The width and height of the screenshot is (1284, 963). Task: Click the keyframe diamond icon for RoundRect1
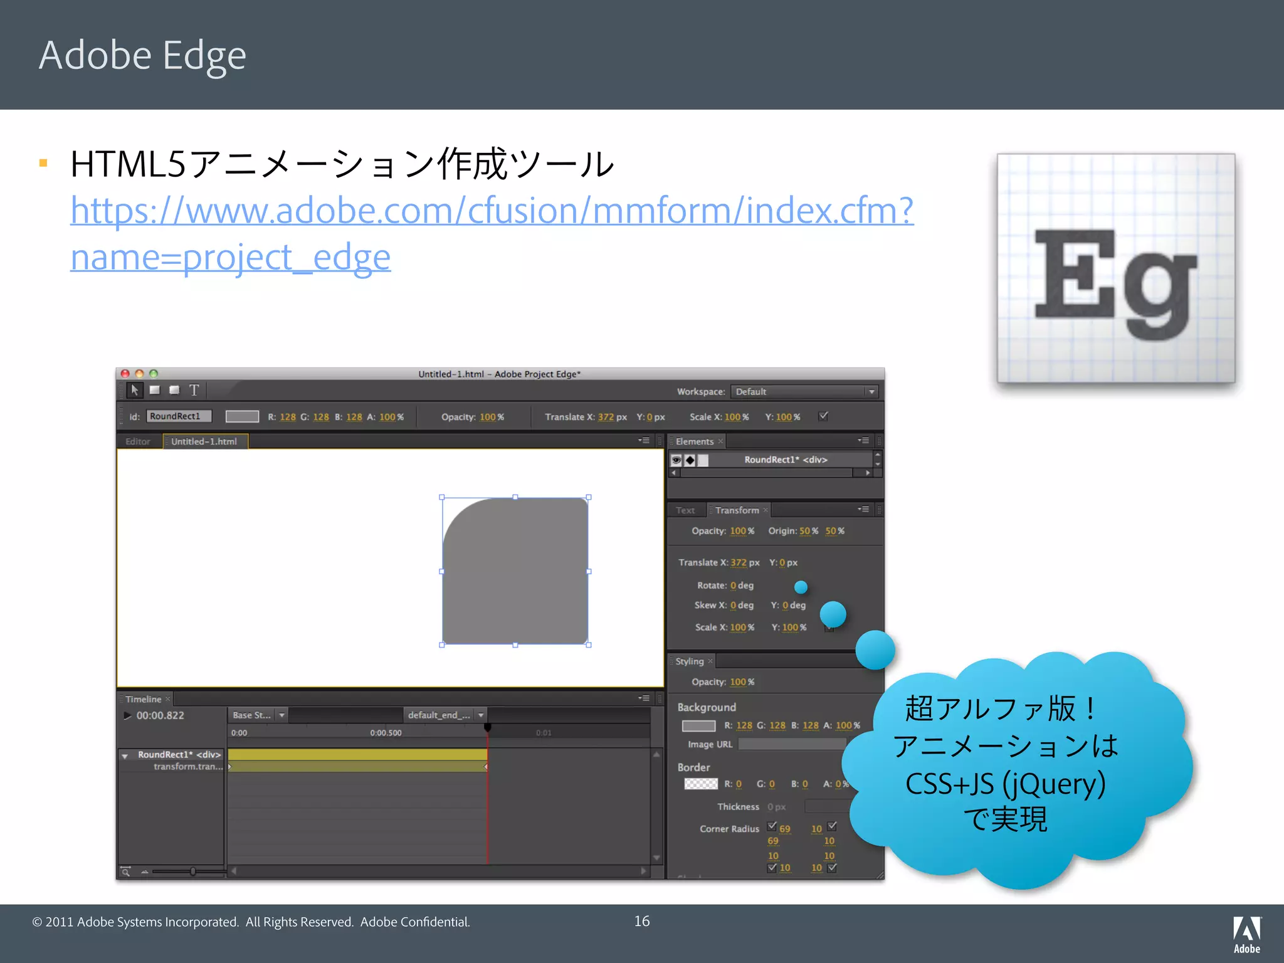coord(690,460)
